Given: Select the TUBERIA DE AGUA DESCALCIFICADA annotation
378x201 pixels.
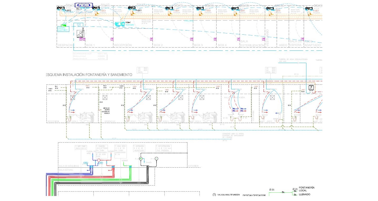Looking at the screenshot, I should (x=293, y=60).
